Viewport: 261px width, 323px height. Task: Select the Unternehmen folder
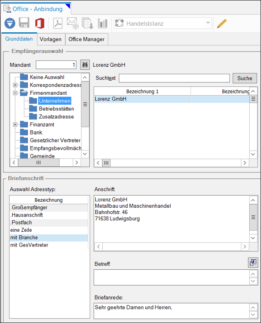click(55, 101)
